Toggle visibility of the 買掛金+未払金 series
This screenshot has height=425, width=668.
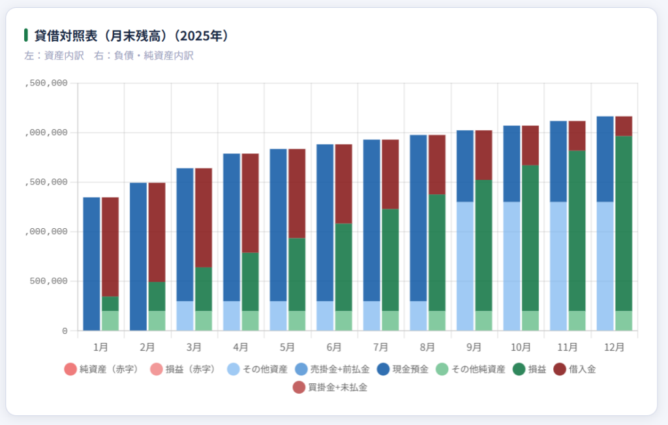click(299, 388)
